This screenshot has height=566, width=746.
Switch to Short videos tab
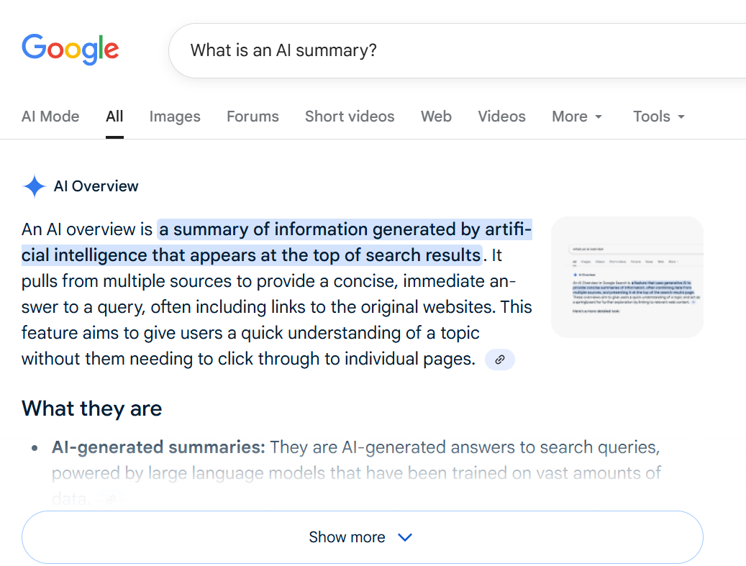pos(350,117)
